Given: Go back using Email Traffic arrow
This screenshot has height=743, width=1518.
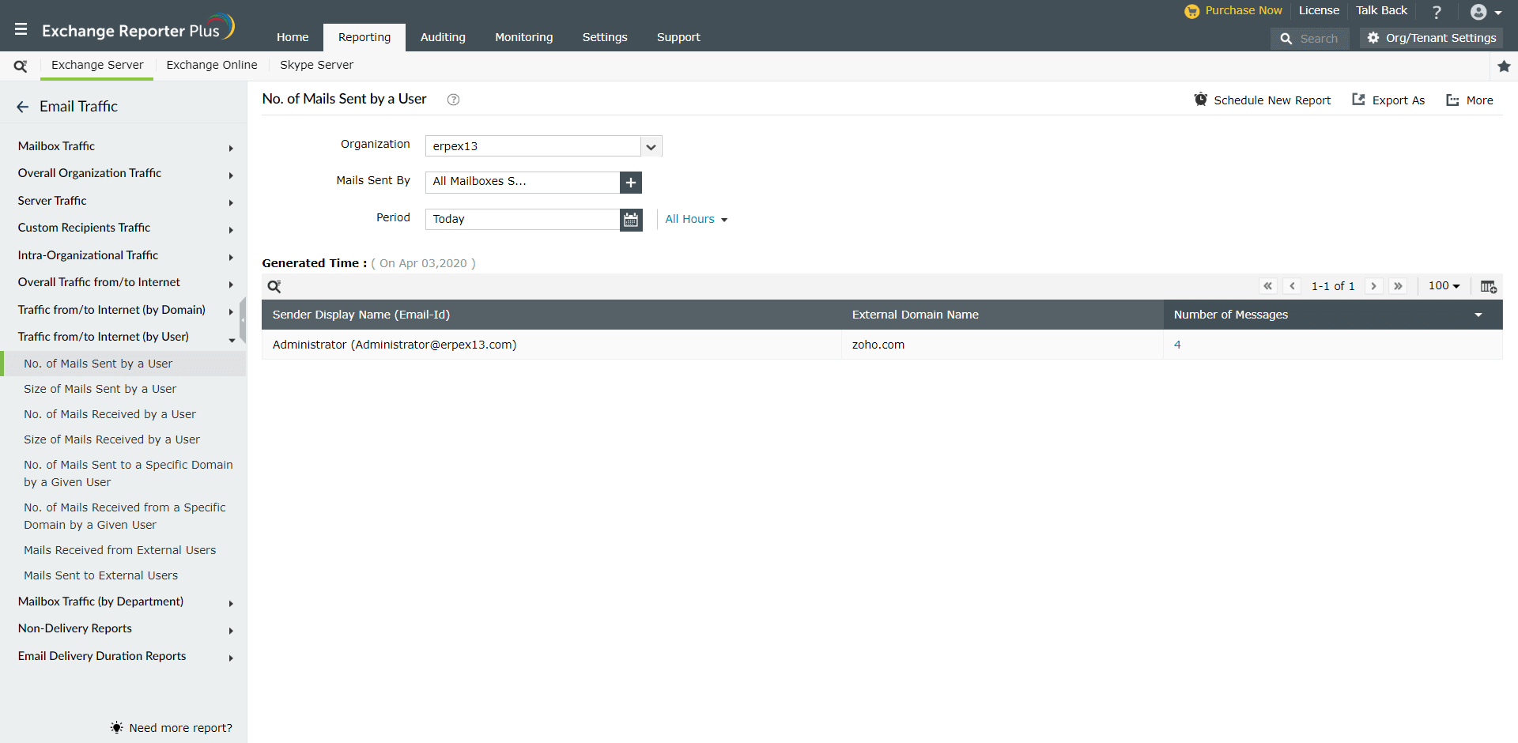Looking at the screenshot, I should pos(22,107).
